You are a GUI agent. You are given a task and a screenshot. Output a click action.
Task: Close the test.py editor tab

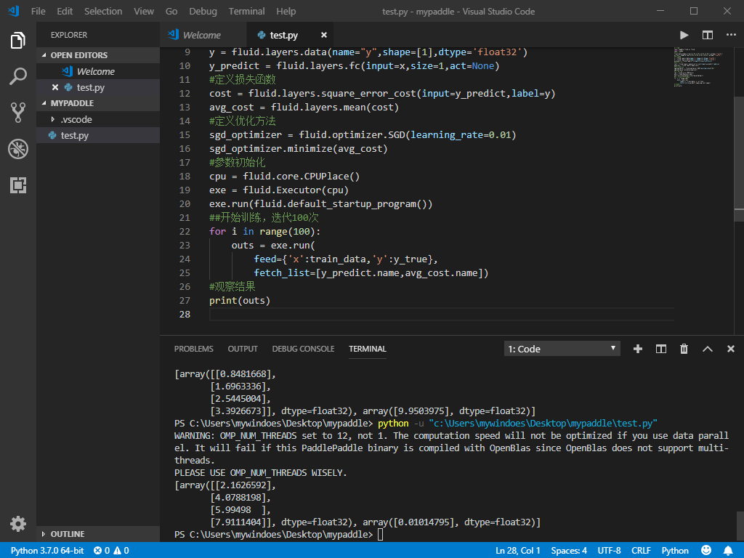tap(323, 35)
